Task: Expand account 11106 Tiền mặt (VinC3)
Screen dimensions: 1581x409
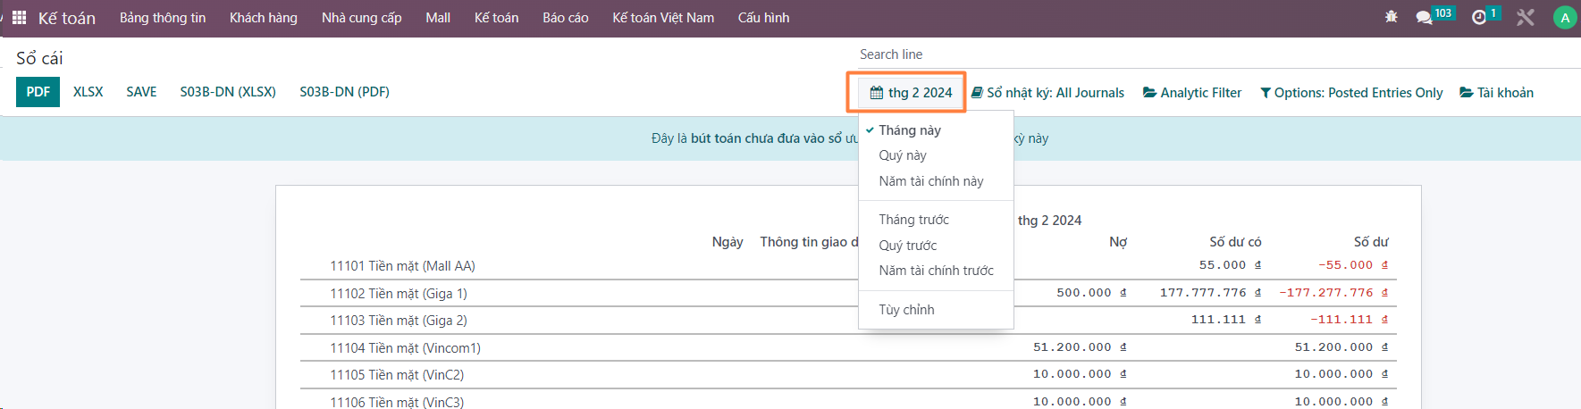Action: coord(397,402)
